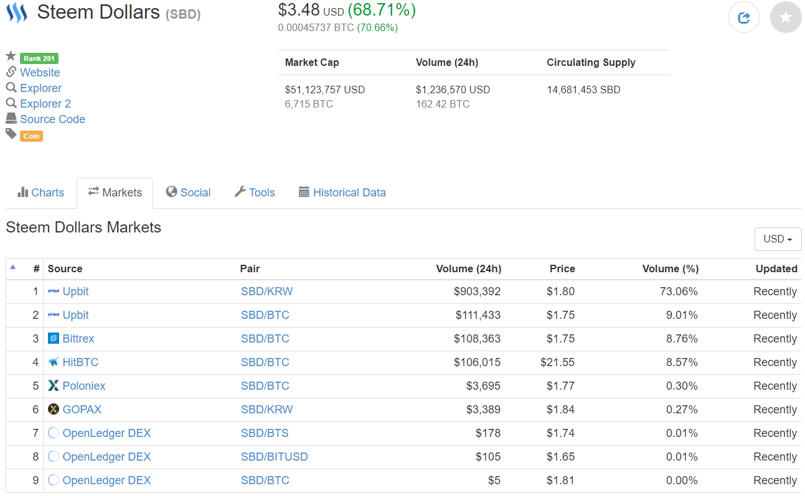
Task: Switch to the Charts tab
Action: coord(40,193)
